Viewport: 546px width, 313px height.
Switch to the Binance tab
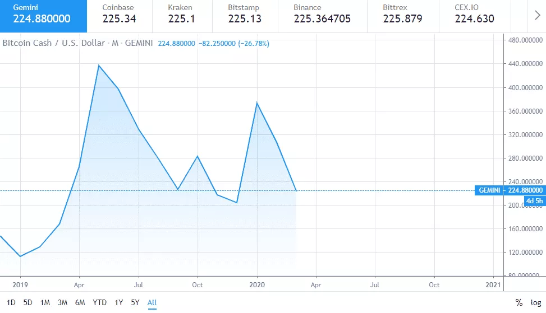point(322,14)
